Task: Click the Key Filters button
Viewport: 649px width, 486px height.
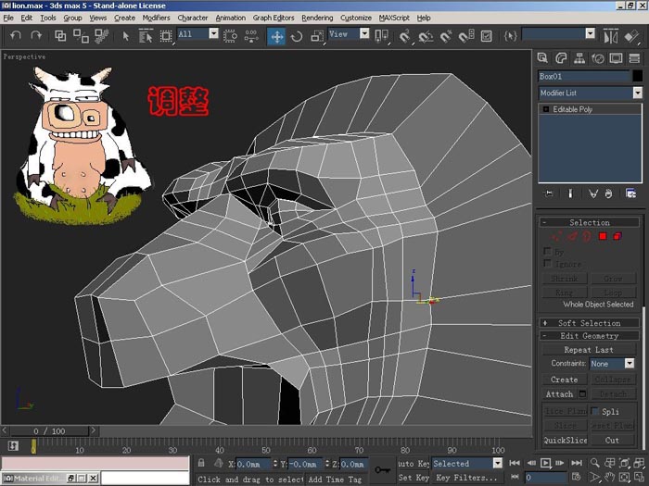Action: 466,478
